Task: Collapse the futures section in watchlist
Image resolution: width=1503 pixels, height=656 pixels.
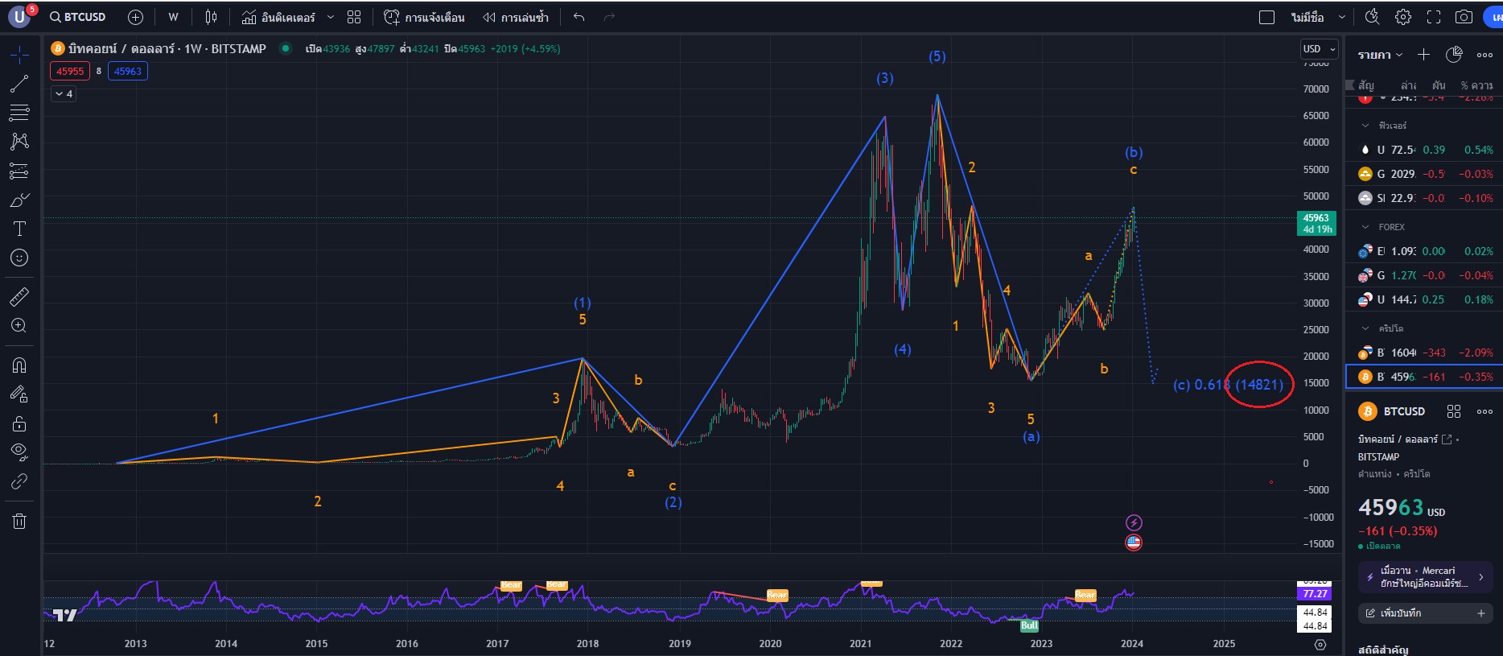Action: pyautogui.click(x=1365, y=126)
